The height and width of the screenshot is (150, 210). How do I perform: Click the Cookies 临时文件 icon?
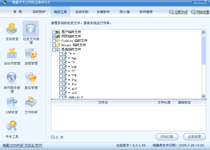click(x=58, y=41)
